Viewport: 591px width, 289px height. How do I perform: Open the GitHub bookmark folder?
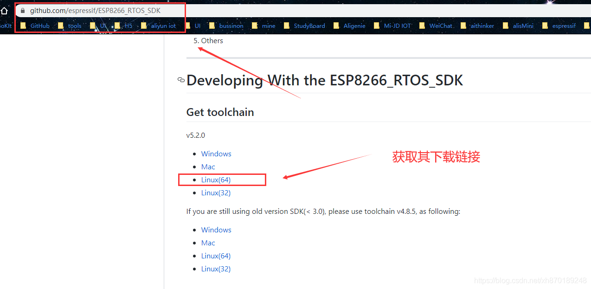click(35, 26)
